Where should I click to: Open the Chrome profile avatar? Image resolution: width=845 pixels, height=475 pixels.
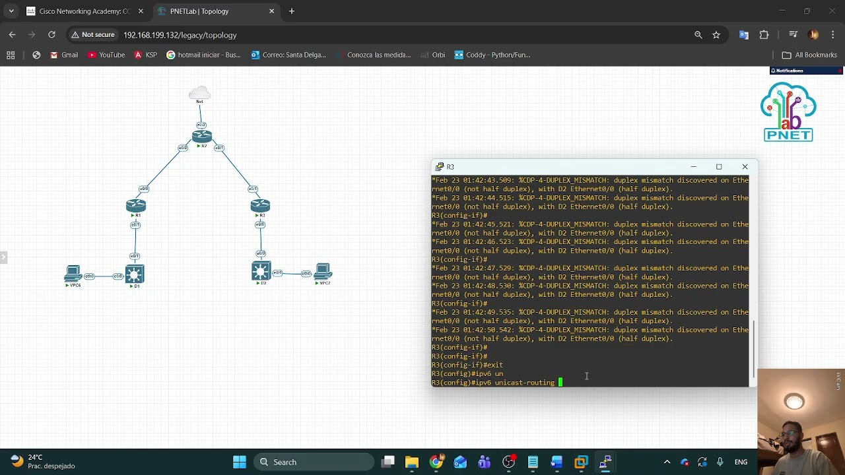tap(813, 35)
